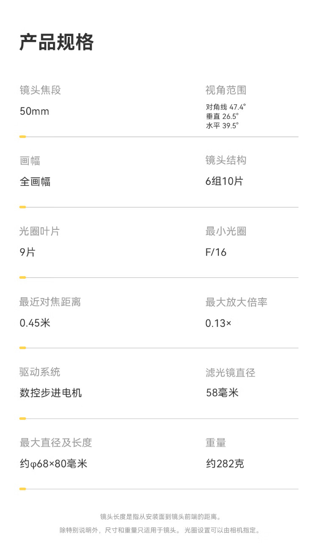Click the 约282克 weight value

225,464
